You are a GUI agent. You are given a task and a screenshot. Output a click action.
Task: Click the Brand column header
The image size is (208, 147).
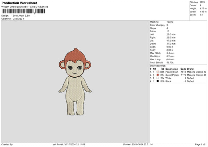tap(190, 69)
